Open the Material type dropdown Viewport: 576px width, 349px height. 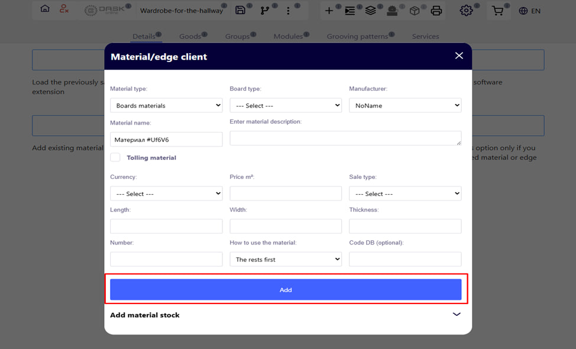click(166, 106)
